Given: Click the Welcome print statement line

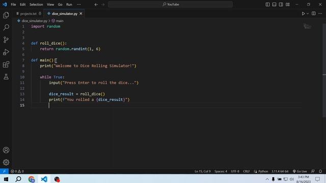Looking at the screenshot, I should (x=88, y=66).
